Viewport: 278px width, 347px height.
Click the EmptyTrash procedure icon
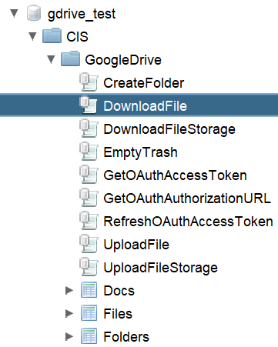pos(89,152)
